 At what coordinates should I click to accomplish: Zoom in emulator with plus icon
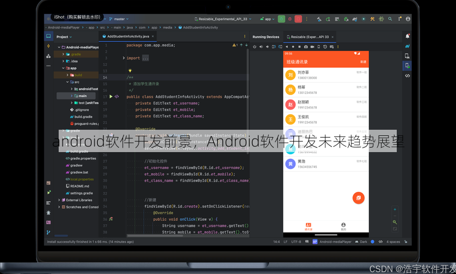pos(395,210)
